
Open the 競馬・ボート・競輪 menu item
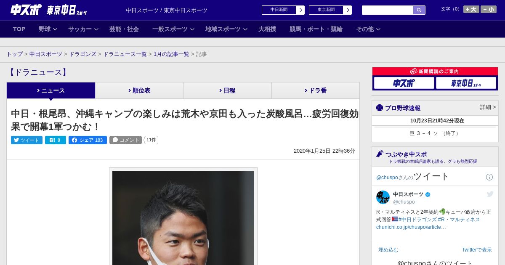pyautogui.click(x=316, y=29)
